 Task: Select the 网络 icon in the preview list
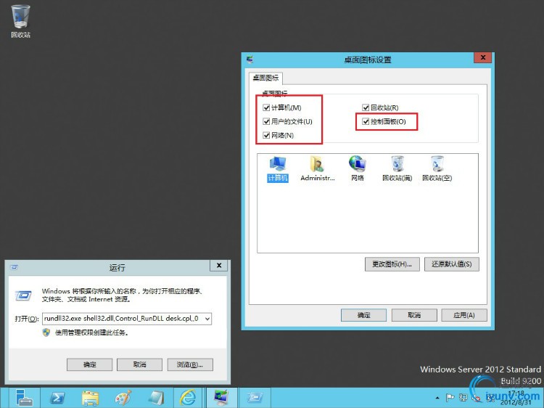coord(358,168)
